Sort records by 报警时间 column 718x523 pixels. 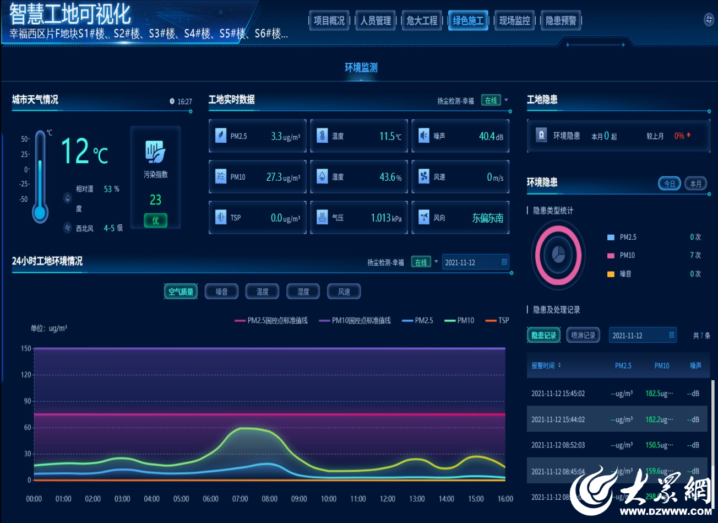[x=546, y=365]
